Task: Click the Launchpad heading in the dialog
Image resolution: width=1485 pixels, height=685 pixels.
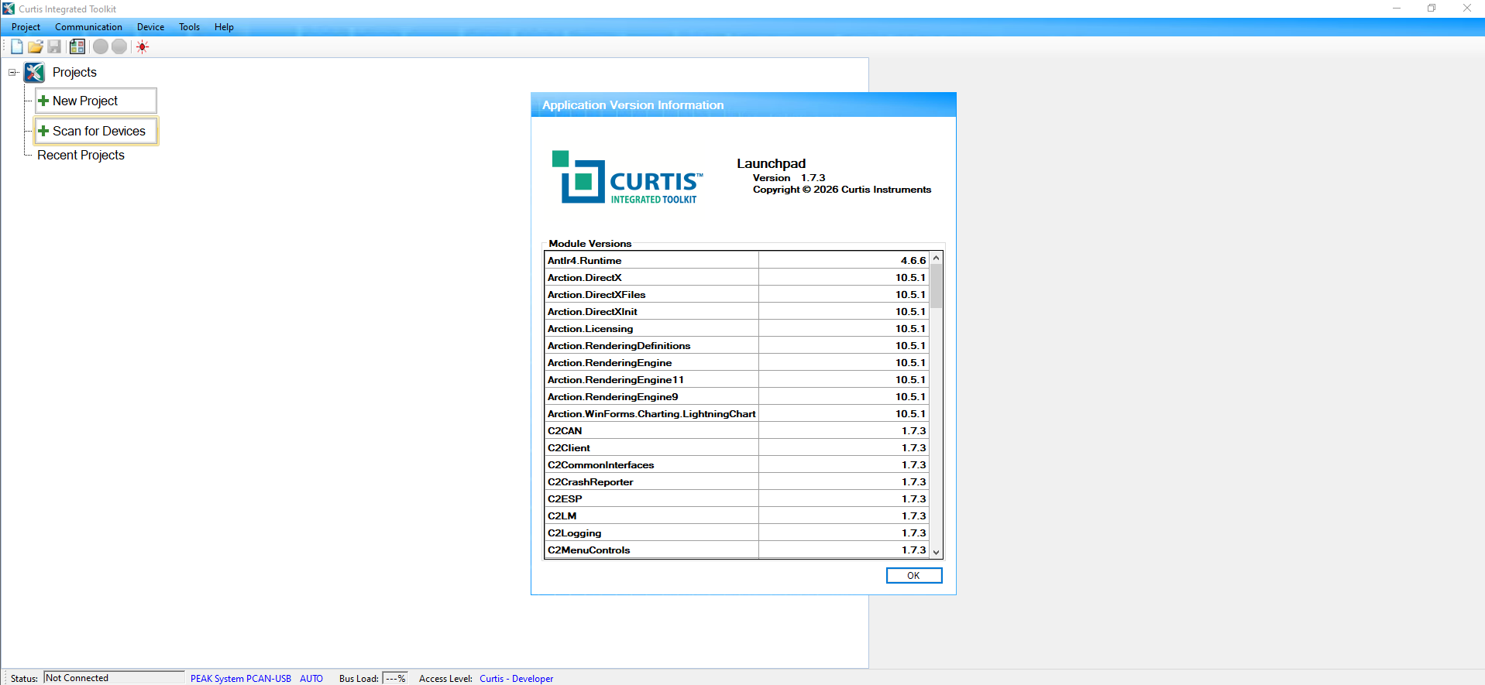Action: click(x=771, y=163)
